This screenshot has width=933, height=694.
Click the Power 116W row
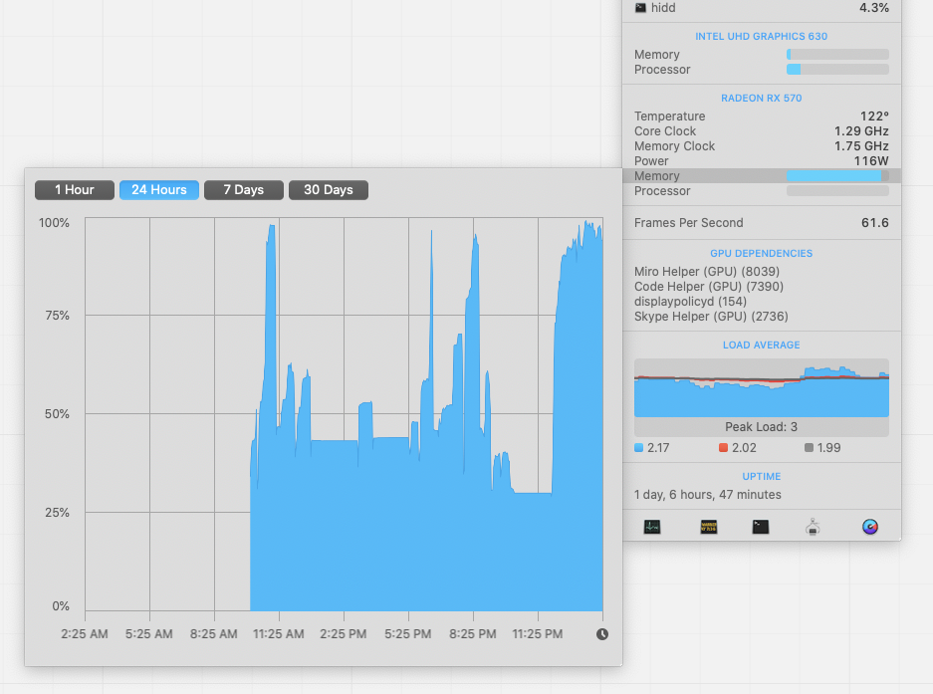coord(762,160)
